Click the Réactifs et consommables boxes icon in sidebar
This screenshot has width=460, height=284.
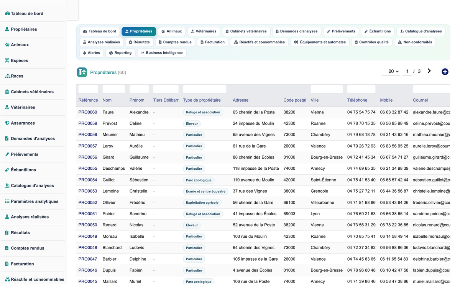click(7, 279)
